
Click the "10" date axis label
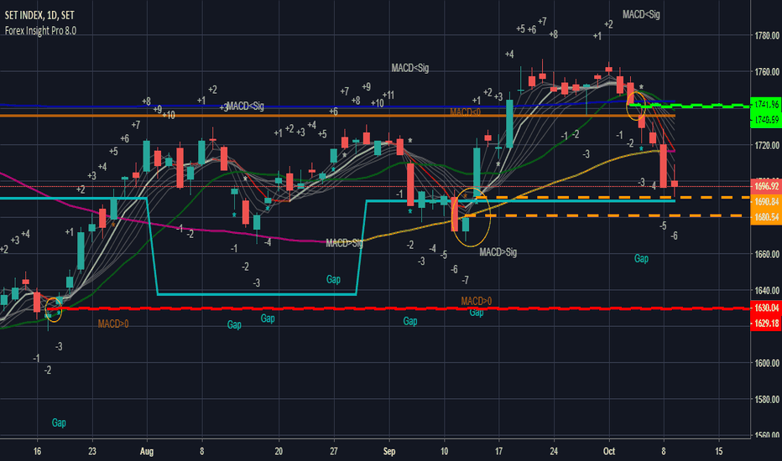[445, 452]
